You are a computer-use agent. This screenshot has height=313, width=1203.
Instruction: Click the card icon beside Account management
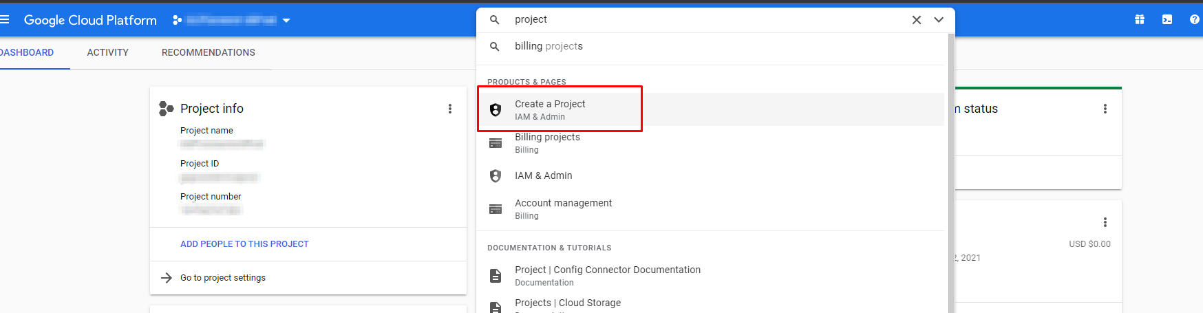(496, 209)
